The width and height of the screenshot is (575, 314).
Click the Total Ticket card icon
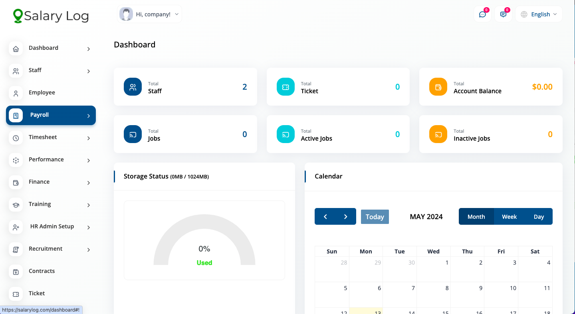click(x=286, y=87)
